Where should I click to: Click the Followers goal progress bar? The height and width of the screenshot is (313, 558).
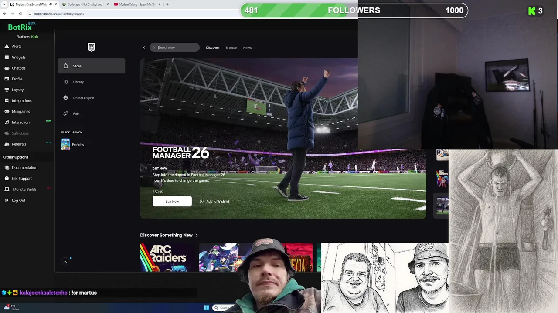(x=354, y=10)
